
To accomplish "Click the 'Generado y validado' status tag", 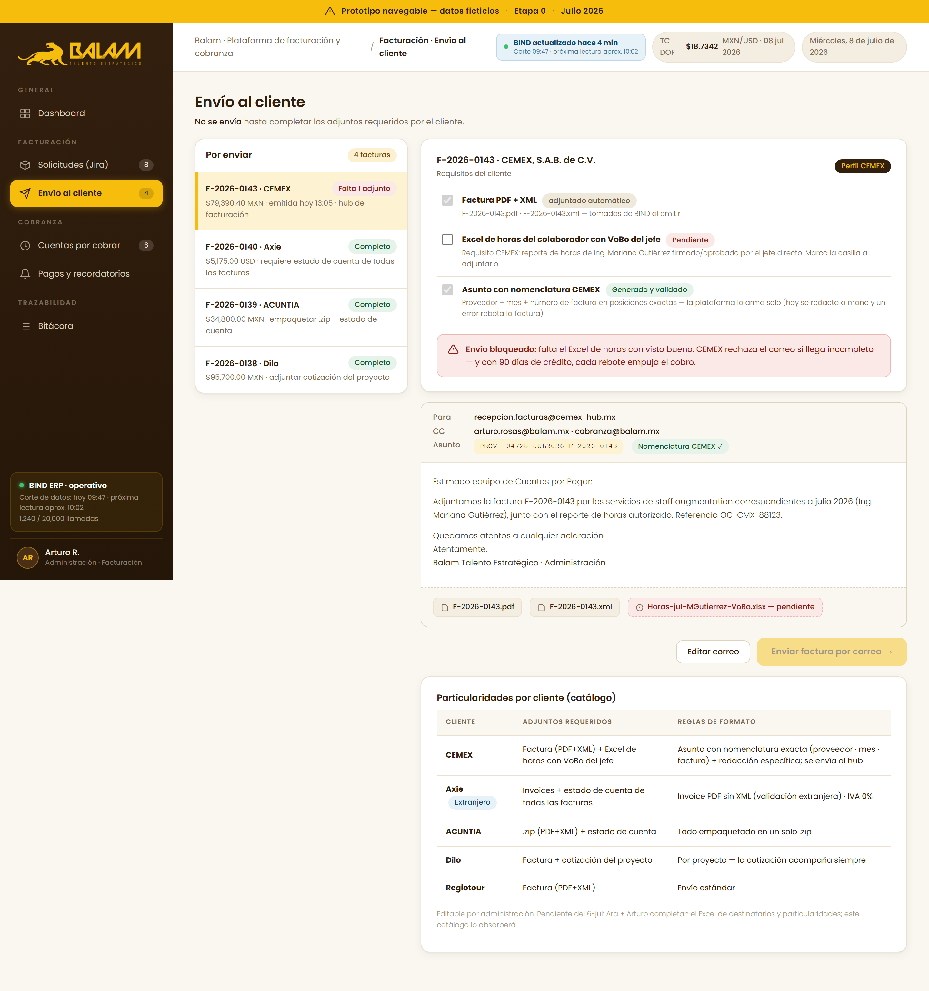I will (x=649, y=289).
